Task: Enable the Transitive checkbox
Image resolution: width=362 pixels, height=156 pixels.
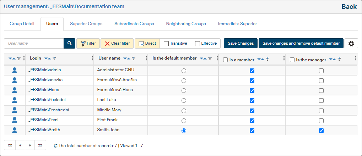Action: pyautogui.click(x=166, y=44)
